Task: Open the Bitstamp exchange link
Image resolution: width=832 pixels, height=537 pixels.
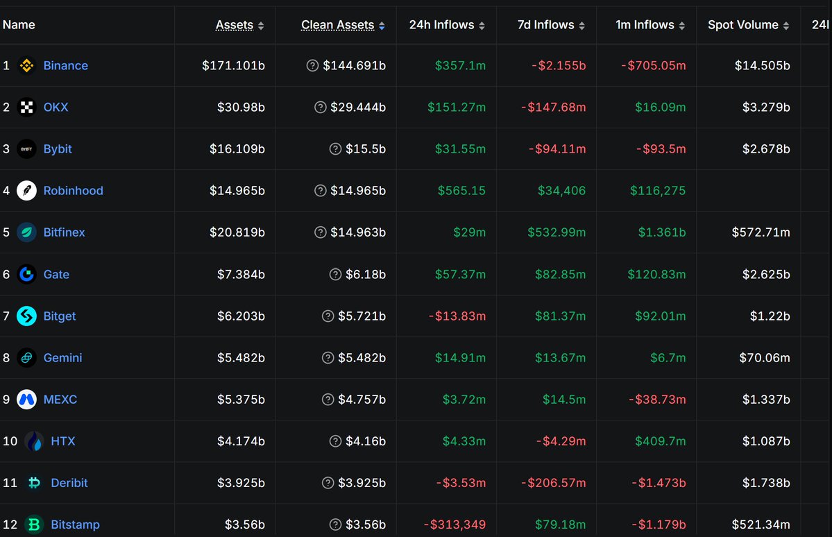Action: (x=76, y=525)
